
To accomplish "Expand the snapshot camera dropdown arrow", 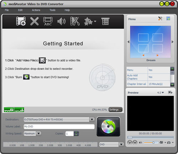I will click(x=173, y=143).
